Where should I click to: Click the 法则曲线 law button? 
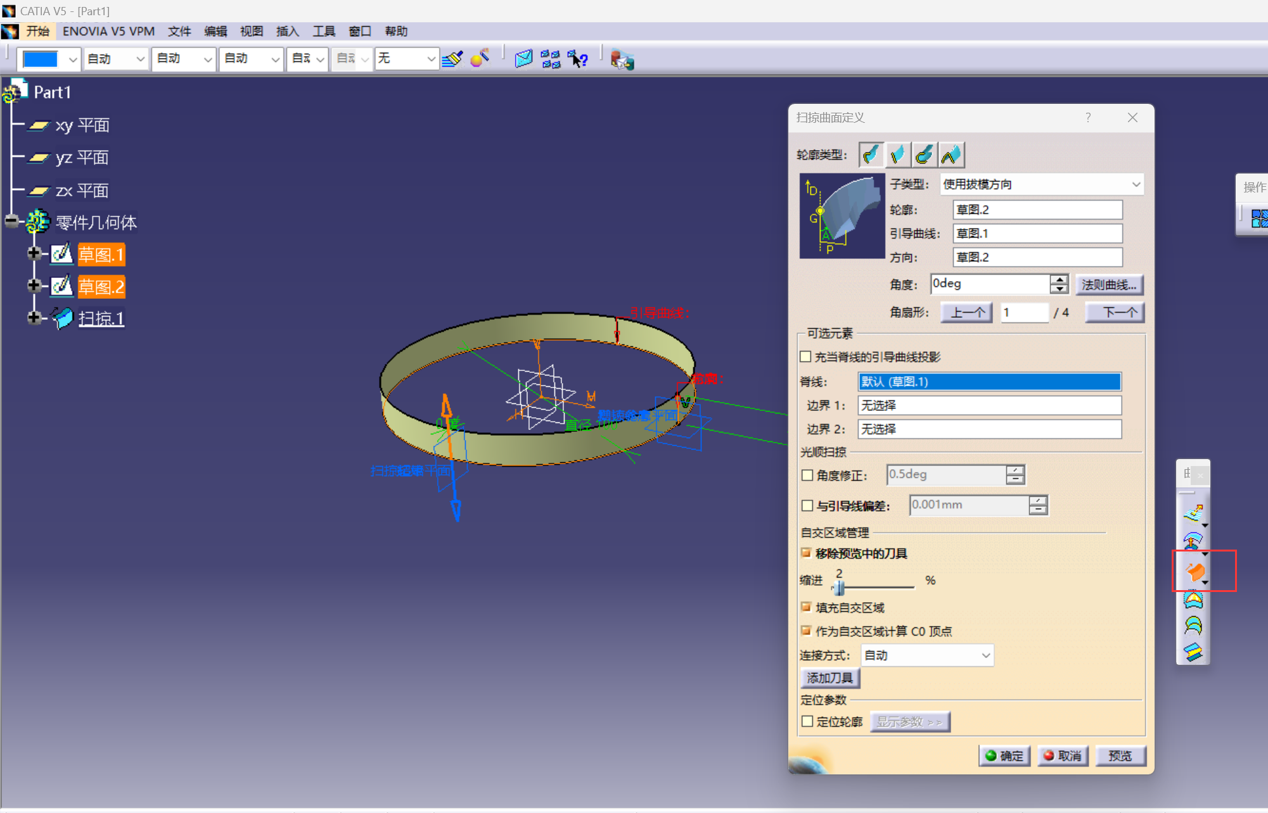1108,285
